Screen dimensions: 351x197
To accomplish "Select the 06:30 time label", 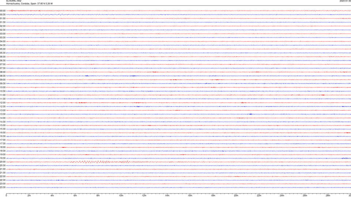I will [3, 61].
